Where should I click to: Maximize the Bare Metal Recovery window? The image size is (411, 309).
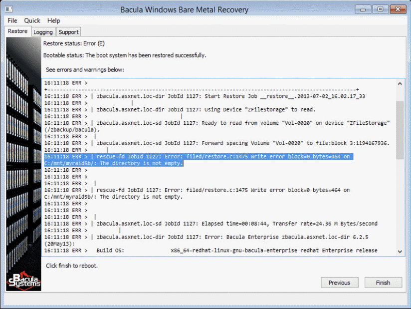[x=380, y=9]
